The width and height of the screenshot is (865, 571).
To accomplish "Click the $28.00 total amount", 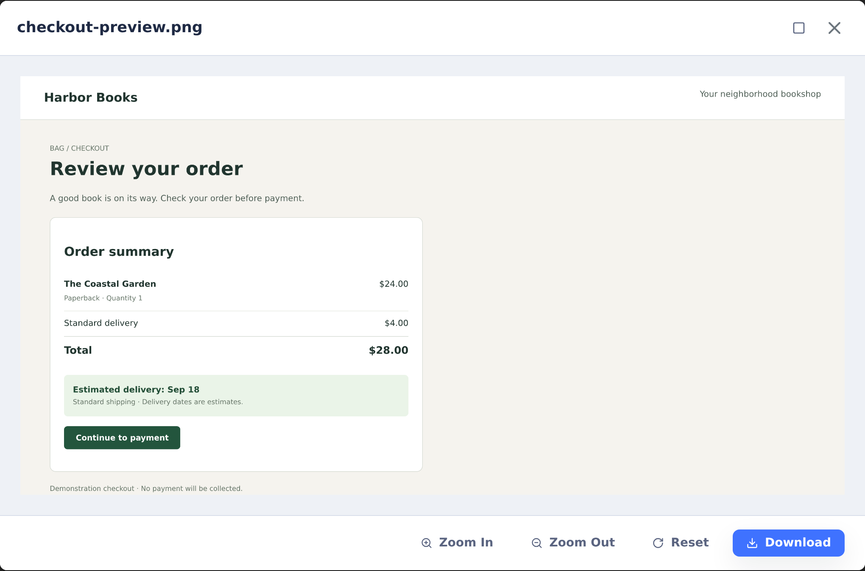I will [388, 350].
